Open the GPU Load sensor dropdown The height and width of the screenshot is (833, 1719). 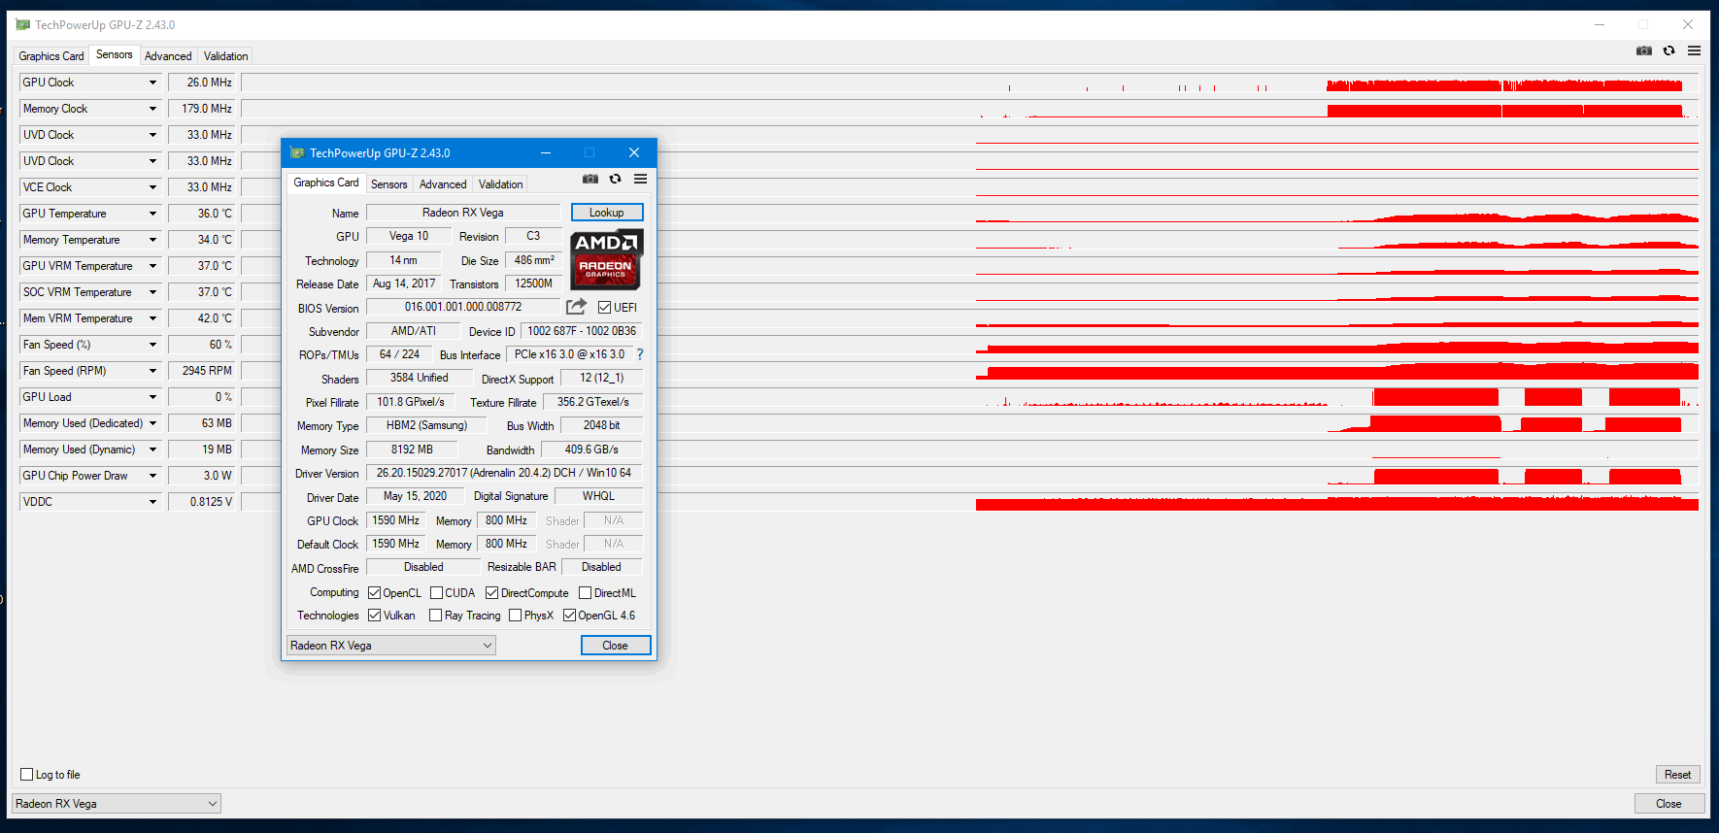(152, 397)
